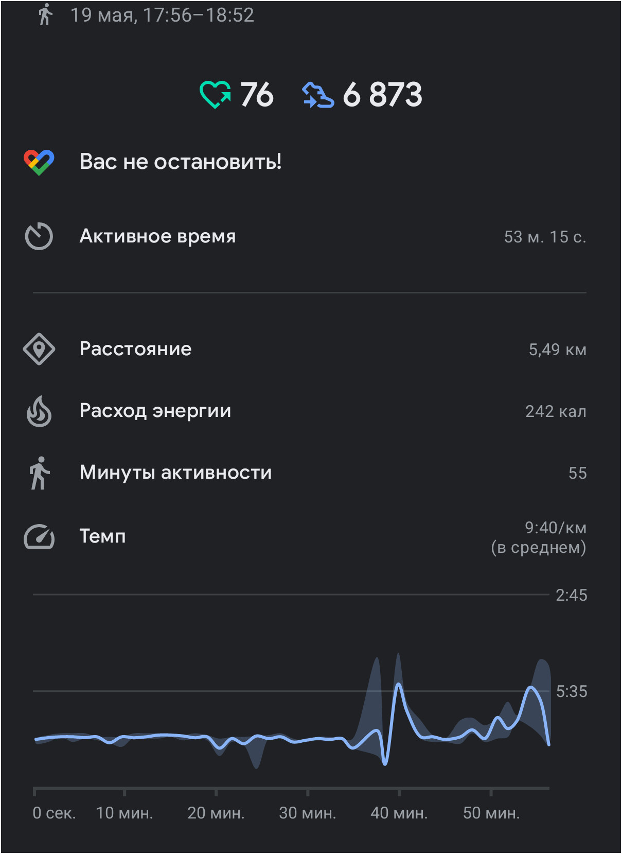
Task: Tap the green Heart Points heart icon
Action: tap(215, 95)
